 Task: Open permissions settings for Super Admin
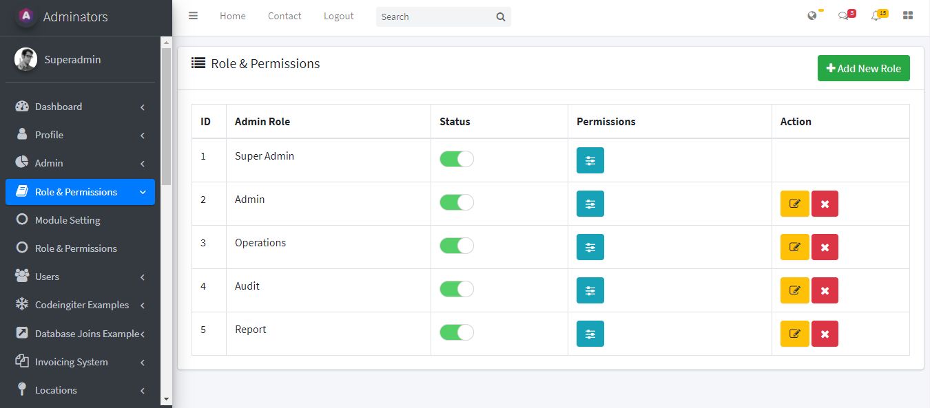coord(590,160)
